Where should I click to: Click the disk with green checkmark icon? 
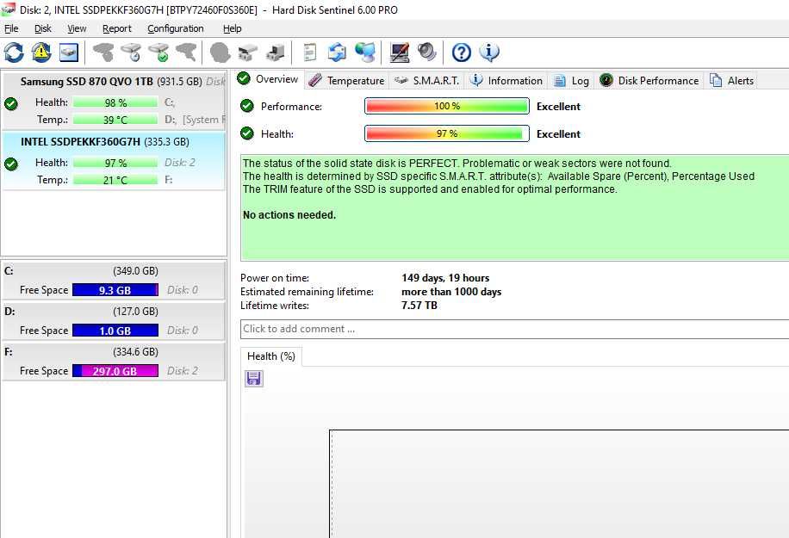point(158,53)
